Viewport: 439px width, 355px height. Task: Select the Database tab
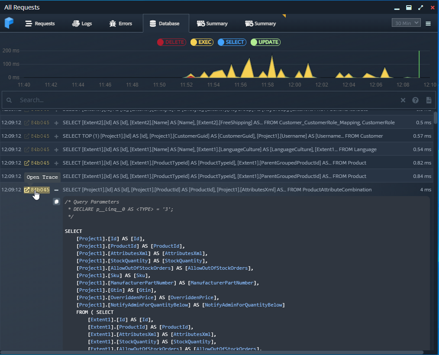[x=166, y=23]
